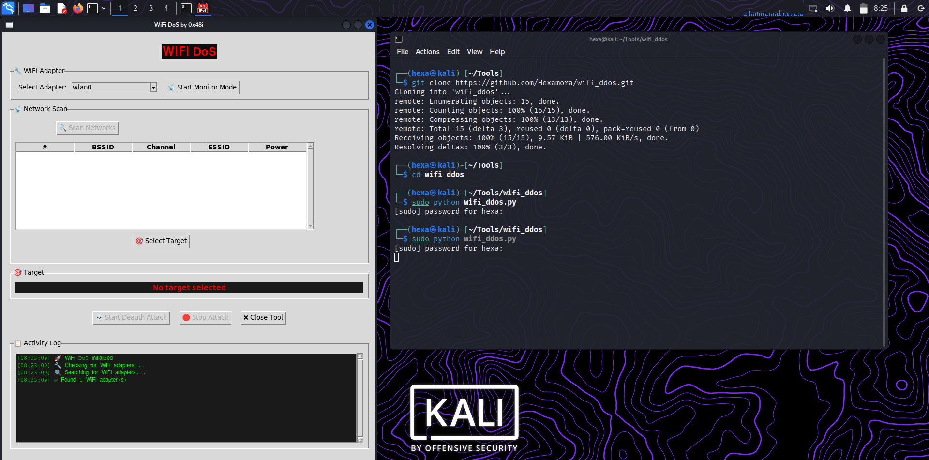Click the log out icon

tap(921, 8)
